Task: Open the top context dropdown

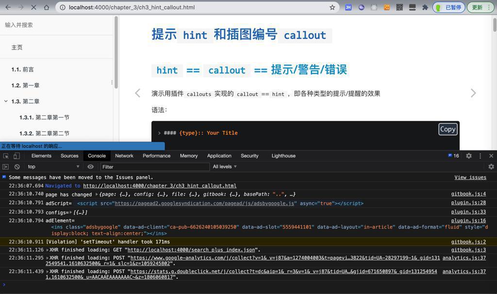Action: pos(53,166)
